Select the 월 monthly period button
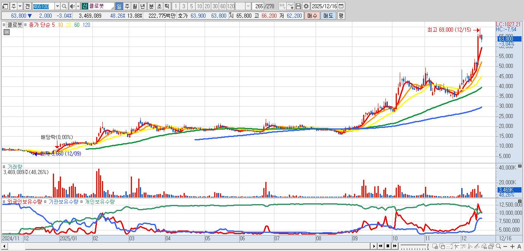524x251 pixels. point(135,6)
